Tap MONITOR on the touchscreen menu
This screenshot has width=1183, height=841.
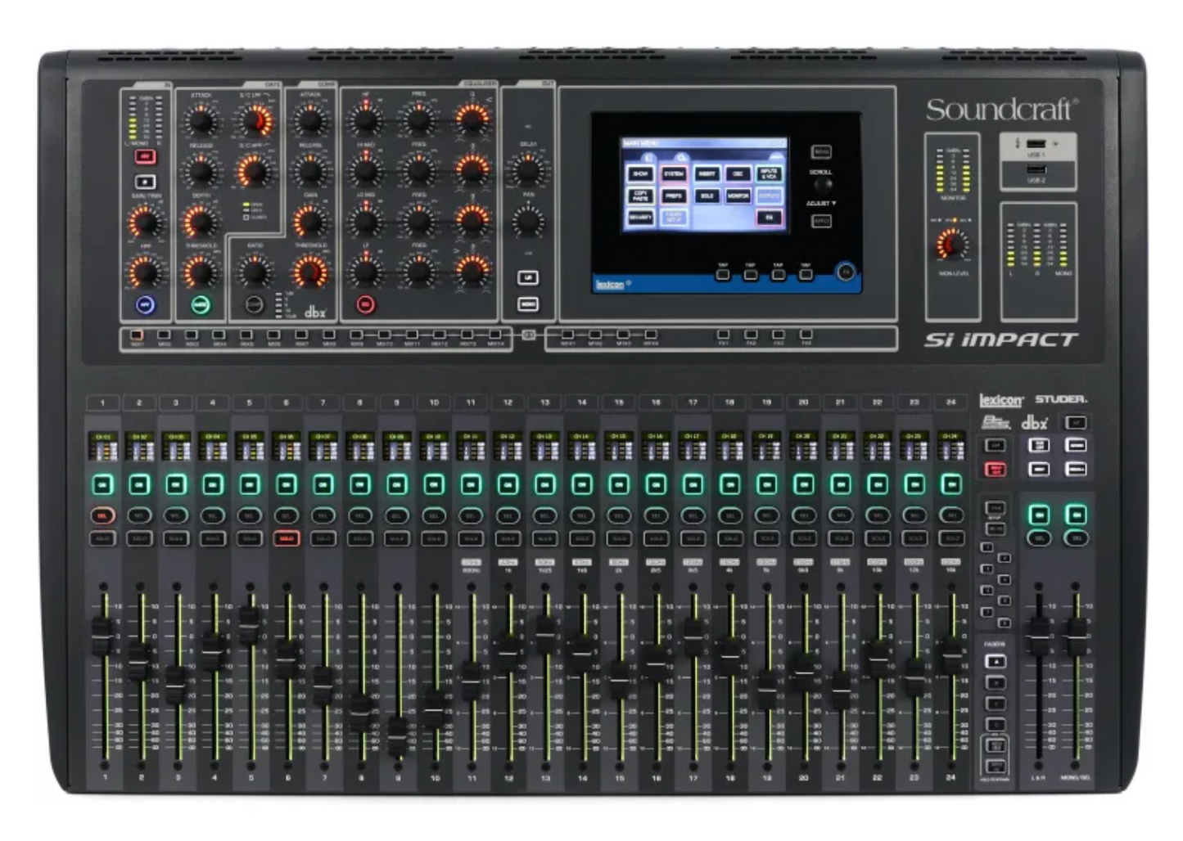738,196
